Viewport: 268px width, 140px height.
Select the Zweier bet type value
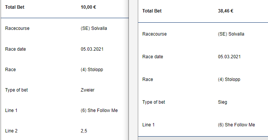coord(87,90)
